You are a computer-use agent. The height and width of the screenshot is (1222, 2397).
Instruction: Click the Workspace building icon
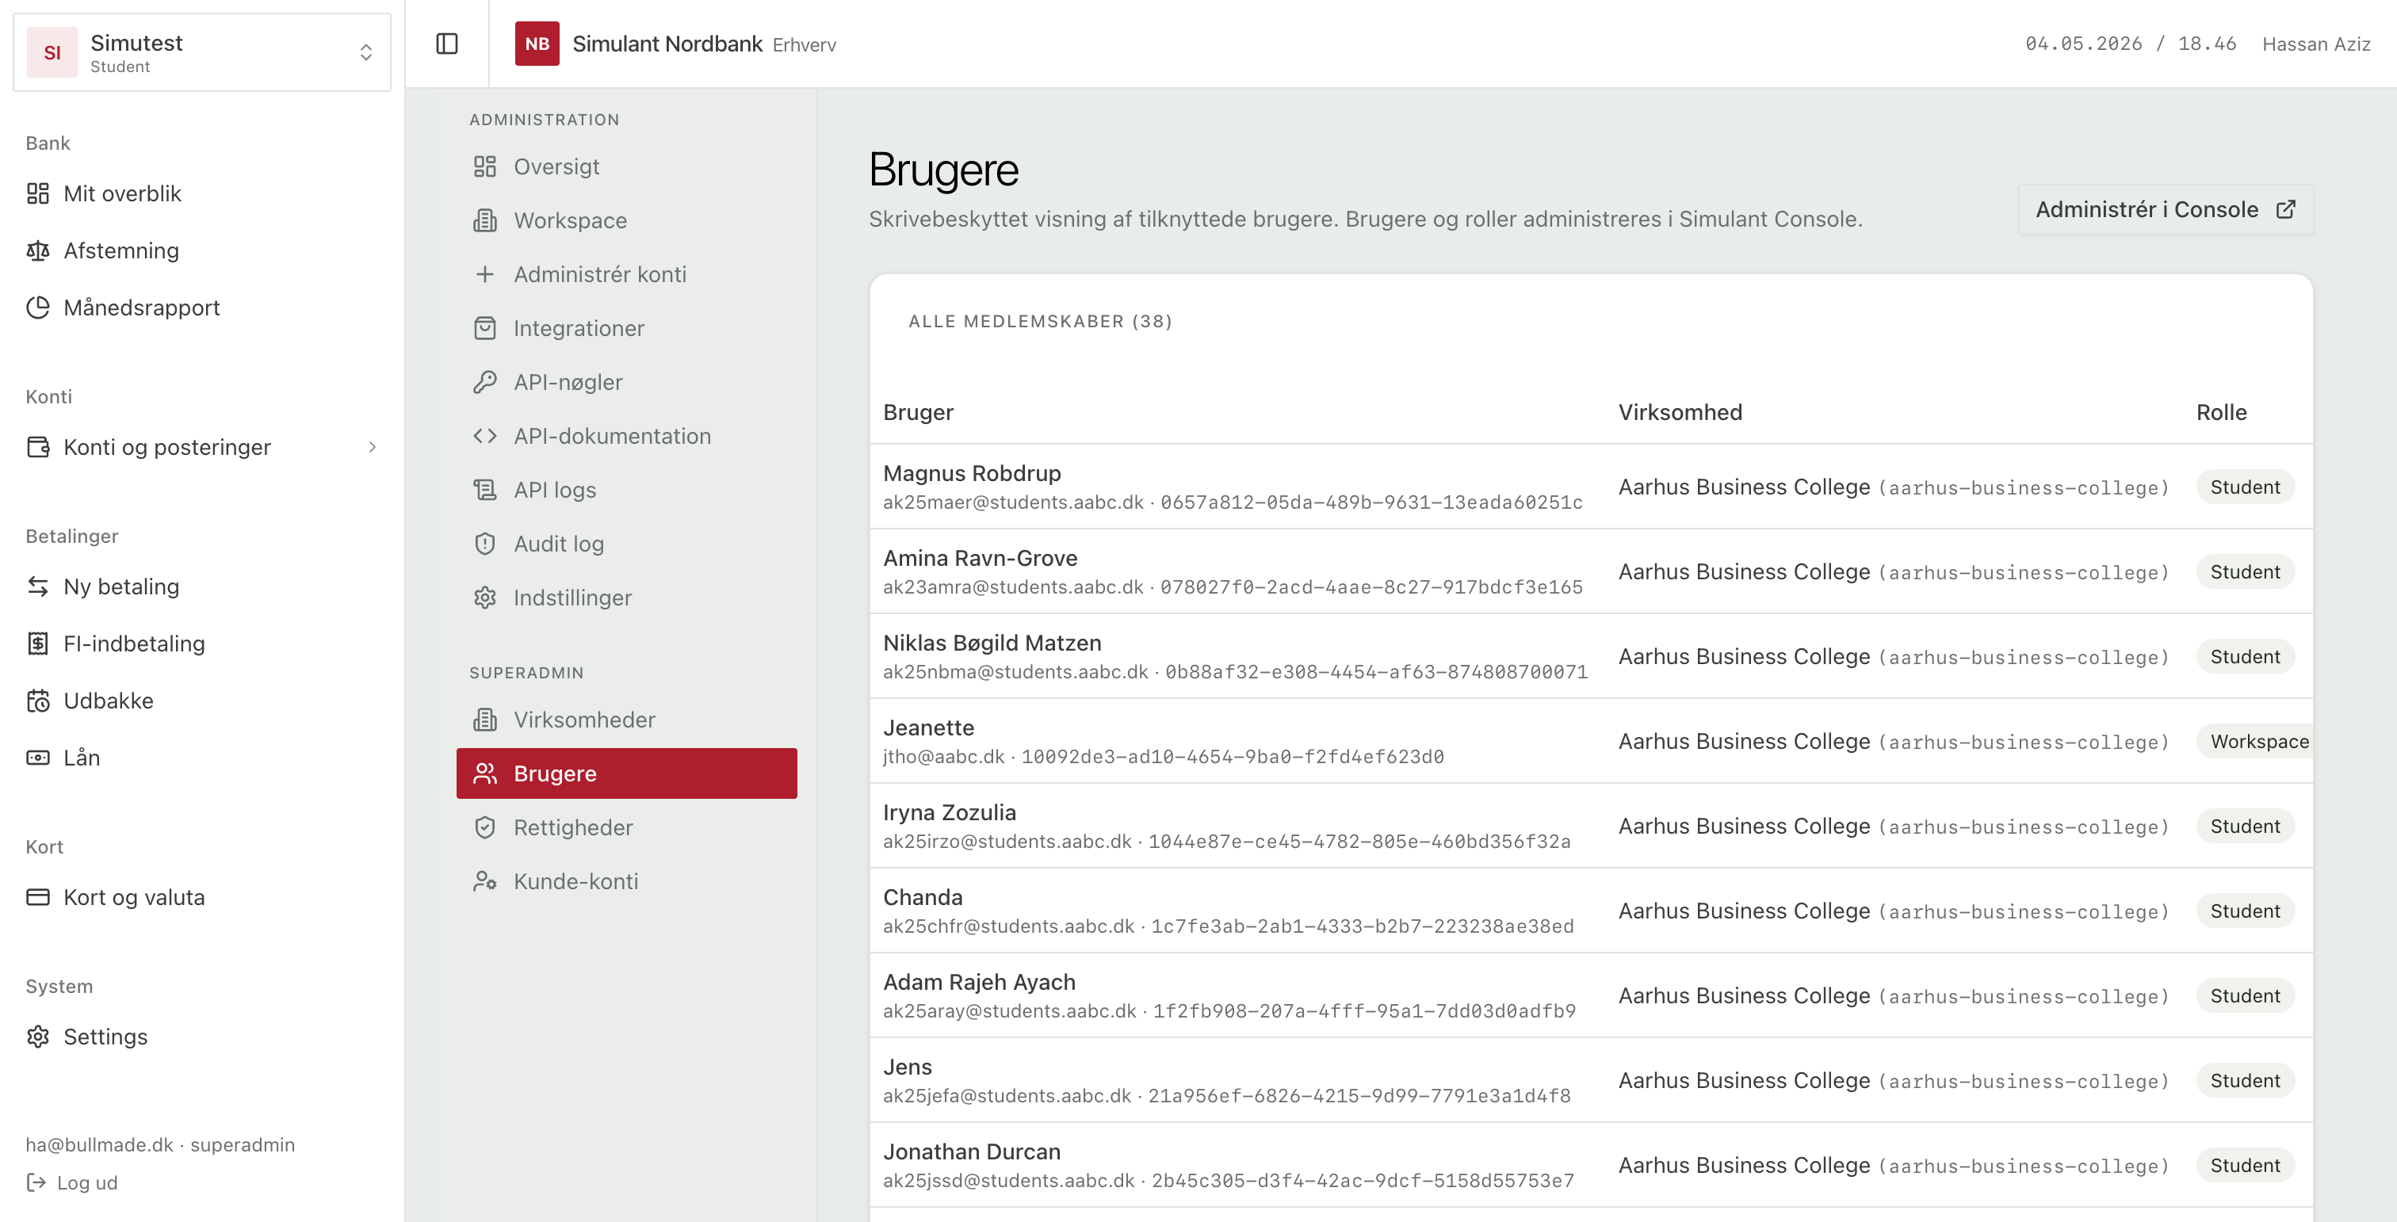(485, 220)
